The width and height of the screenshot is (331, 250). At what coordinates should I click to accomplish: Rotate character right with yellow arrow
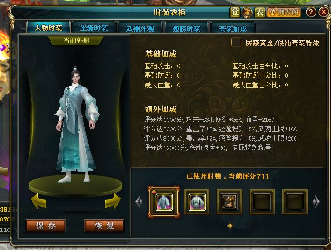tap(113, 201)
